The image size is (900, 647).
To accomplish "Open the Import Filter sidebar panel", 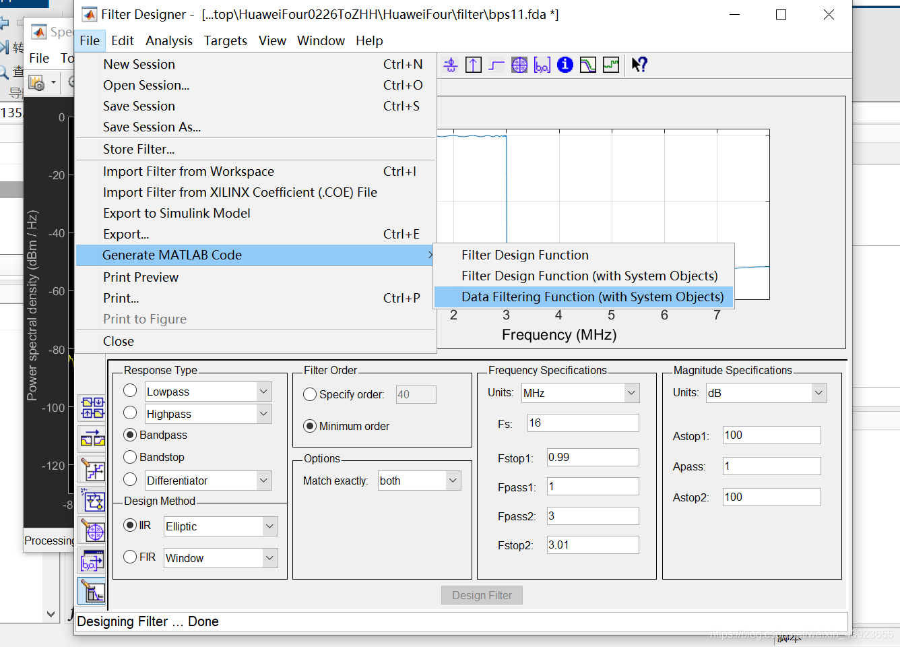I will pyautogui.click(x=92, y=561).
